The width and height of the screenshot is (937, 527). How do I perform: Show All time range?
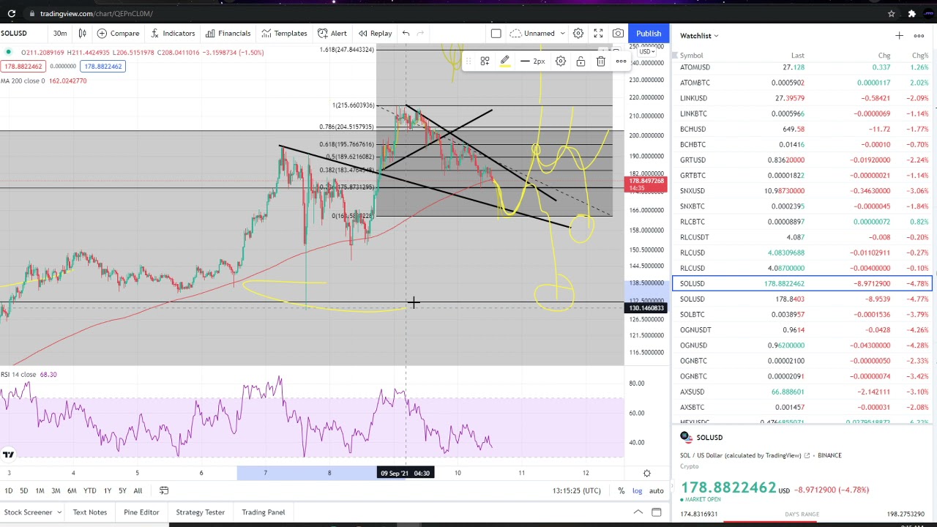138,490
